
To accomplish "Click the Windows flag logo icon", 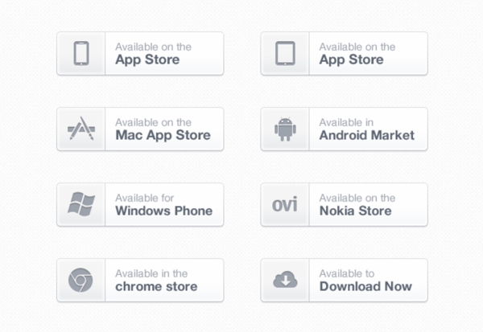I will 81,204.
